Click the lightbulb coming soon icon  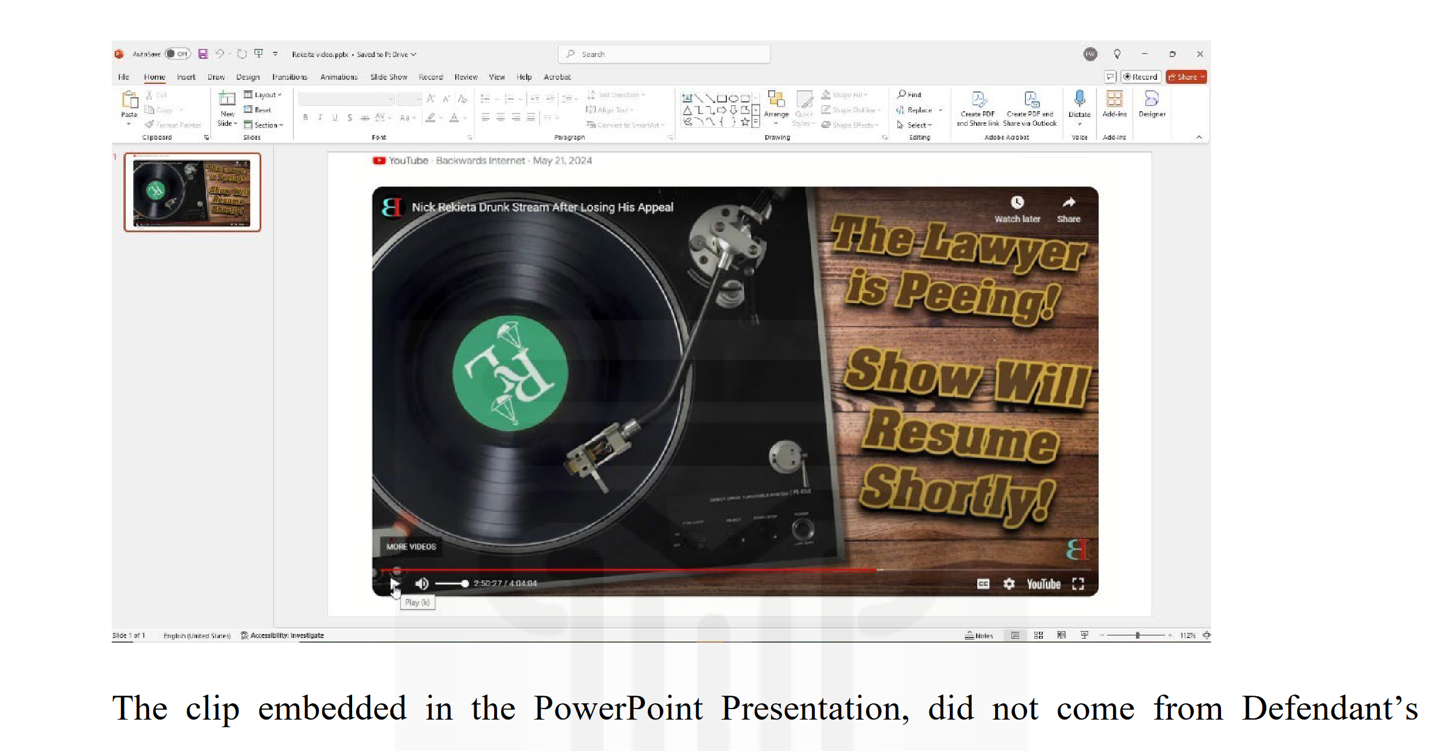1117,54
